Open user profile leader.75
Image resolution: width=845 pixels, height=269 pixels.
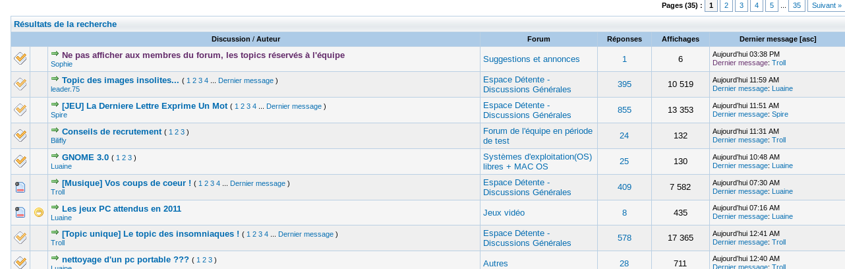click(x=65, y=89)
